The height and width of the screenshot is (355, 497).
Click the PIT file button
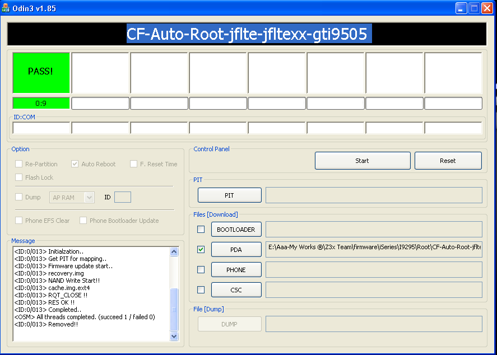229,195
